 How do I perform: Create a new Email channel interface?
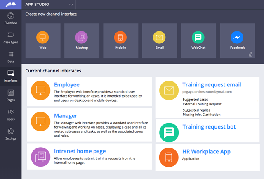click(x=159, y=38)
